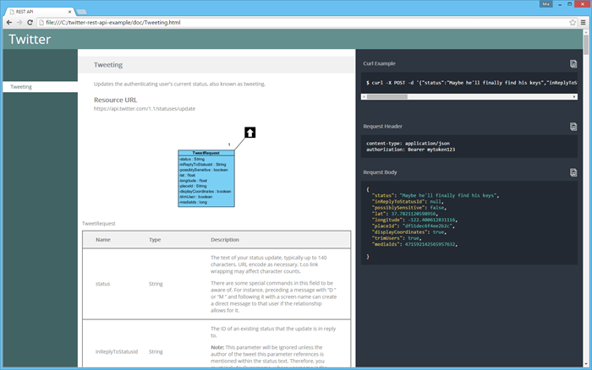Click String type in inReplyToStatusId row
The height and width of the screenshot is (370, 592).
point(156,351)
